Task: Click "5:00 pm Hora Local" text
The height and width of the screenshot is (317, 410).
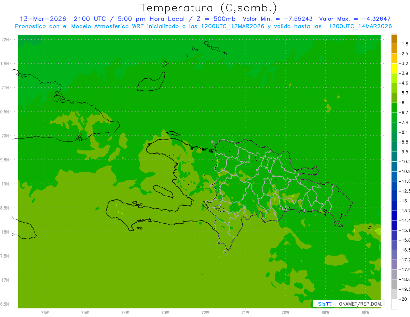Action: tap(151, 19)
